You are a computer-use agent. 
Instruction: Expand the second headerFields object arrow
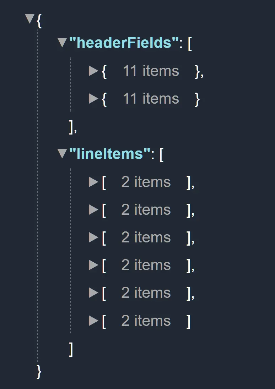[93, 99]
